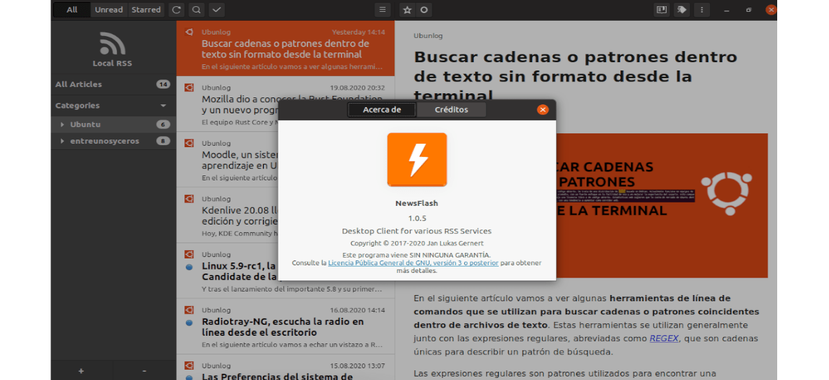Screen dimensions: 829x380
Task: Filter by Starred articles
Action: click(146, 10)
